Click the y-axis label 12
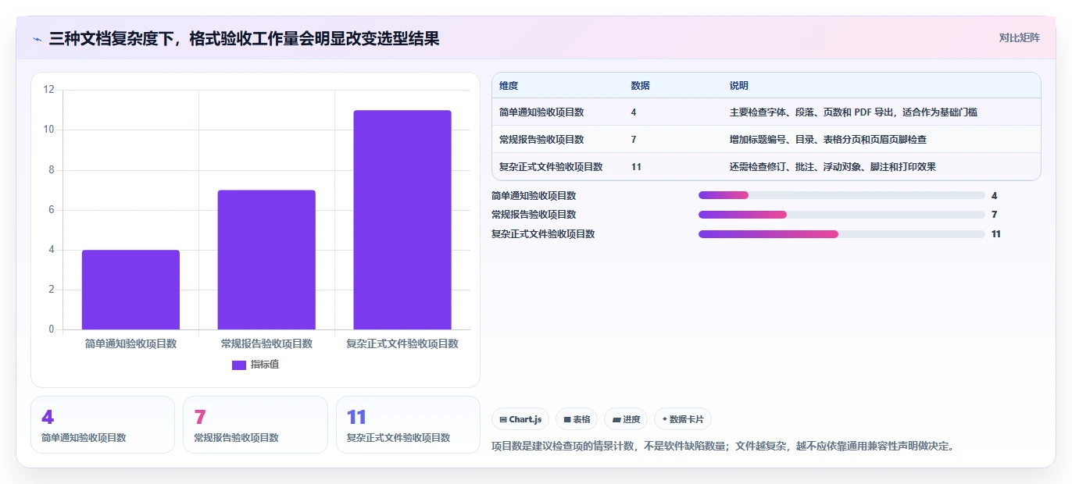1072x484 pixels. point(49,90)
